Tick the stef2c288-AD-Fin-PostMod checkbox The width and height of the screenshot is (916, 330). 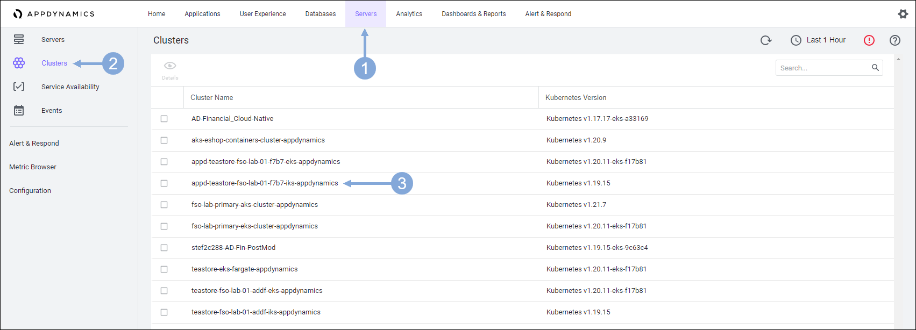coord(164,248)
